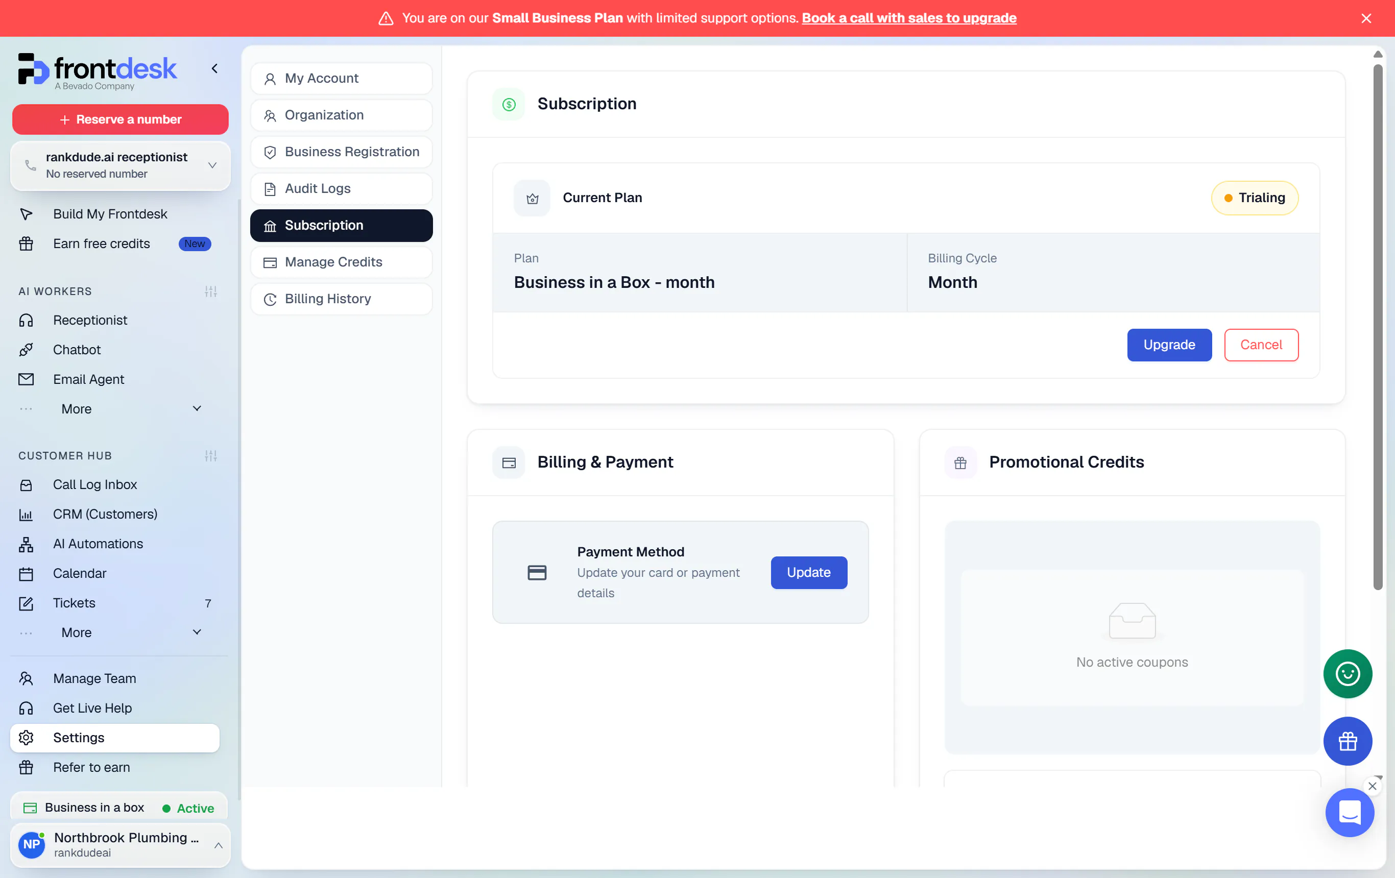Follow the Book a call with sales link

tap(908, 18)
